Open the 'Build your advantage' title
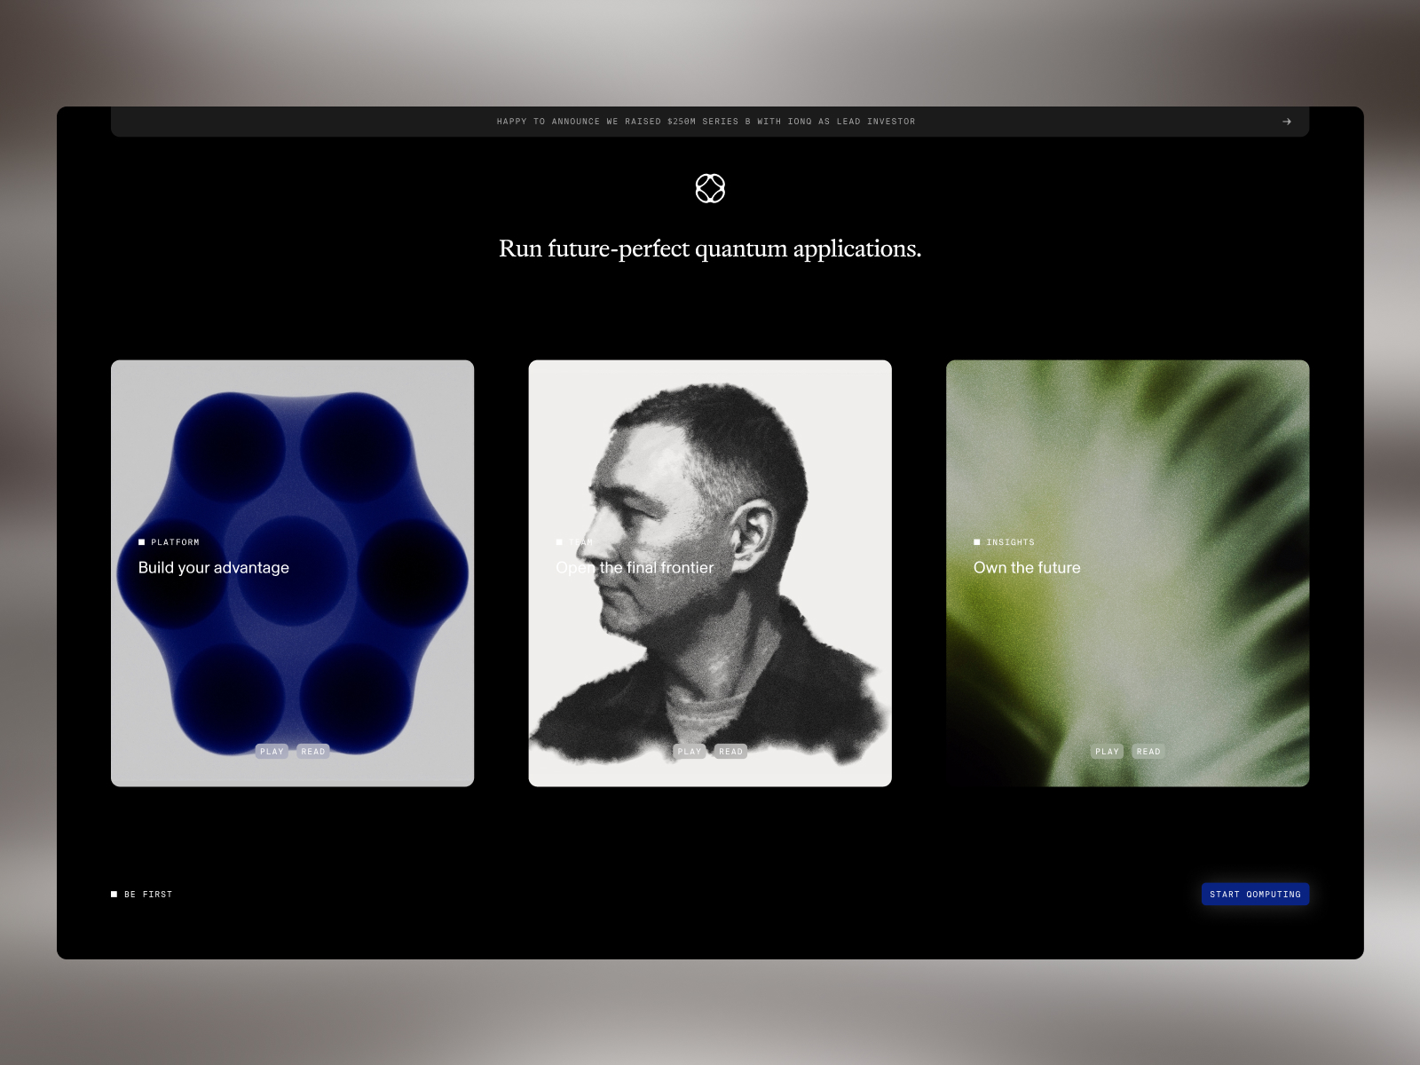This screenshot has width=1420, height=1065. coord(214,568)
